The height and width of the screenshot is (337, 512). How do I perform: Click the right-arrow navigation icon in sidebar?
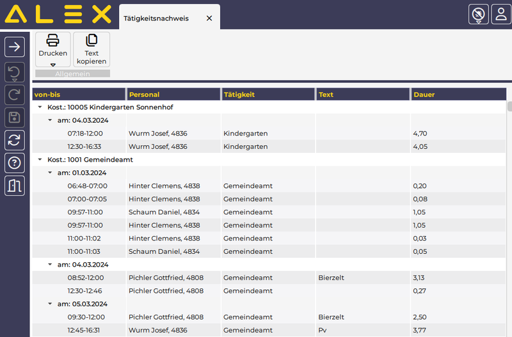(15, 47)
